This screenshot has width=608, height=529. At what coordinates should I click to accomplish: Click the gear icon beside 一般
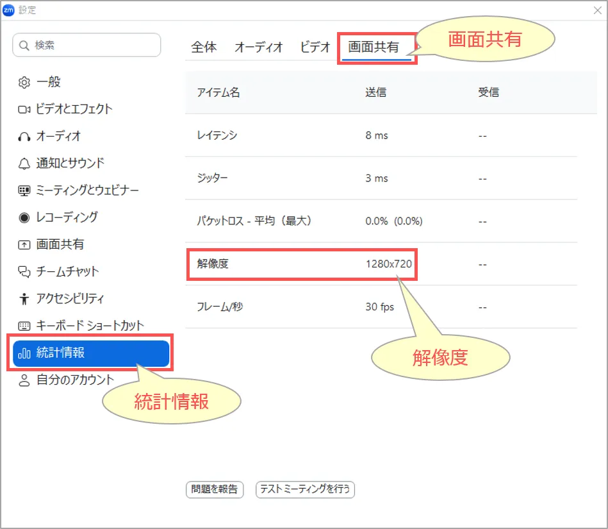coord(24,83)
